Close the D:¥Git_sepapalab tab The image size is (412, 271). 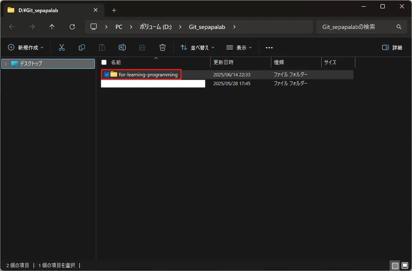click(96, 10)
